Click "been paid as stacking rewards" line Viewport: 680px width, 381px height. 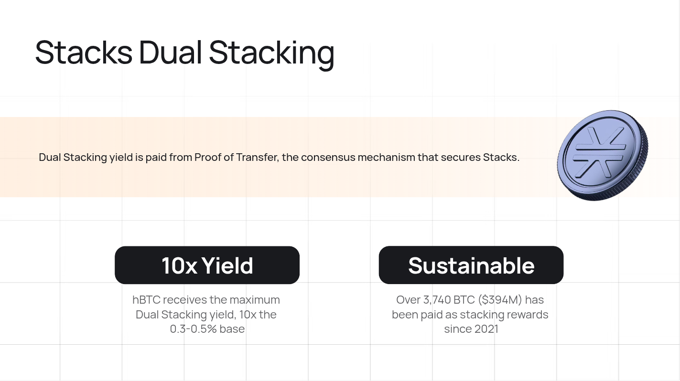[x=470, y=315]
